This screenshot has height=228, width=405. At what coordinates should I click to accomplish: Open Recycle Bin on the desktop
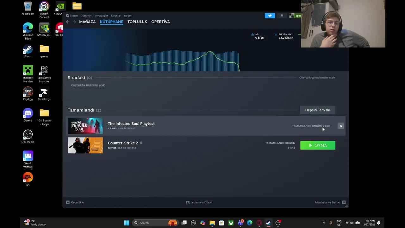pyautogui.click(x=28, y=9)
